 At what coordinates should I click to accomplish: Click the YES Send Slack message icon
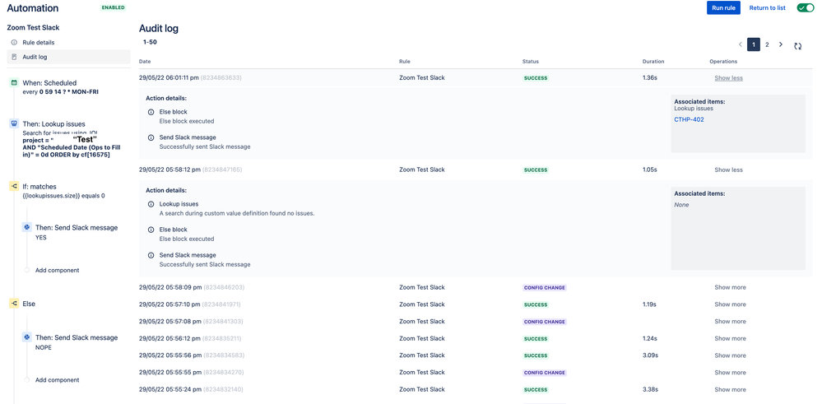(x=26, y=227)
